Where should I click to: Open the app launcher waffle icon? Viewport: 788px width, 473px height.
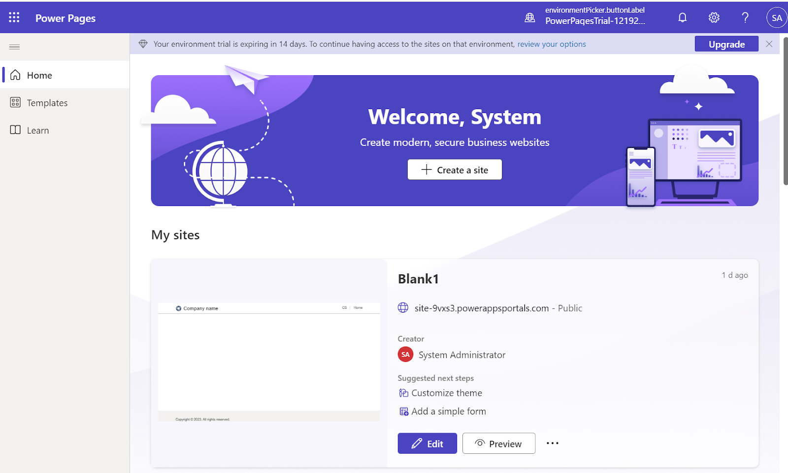(x=14, y=18)
